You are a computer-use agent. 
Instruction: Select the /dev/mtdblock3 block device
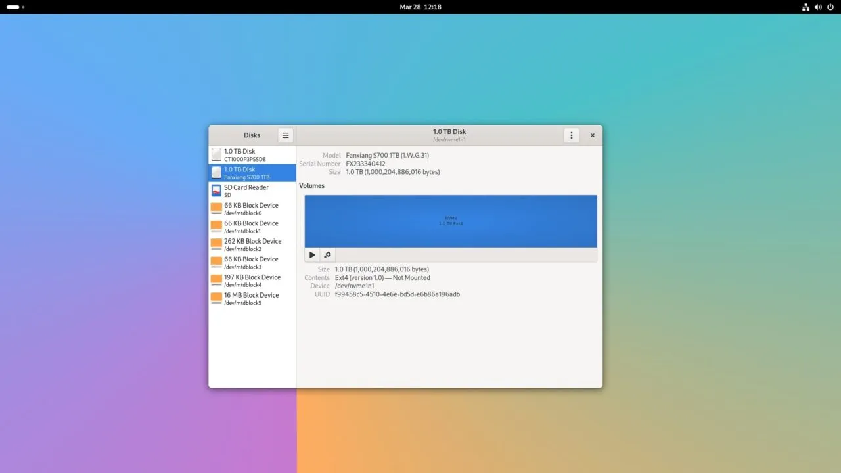(x=252, y=263)
